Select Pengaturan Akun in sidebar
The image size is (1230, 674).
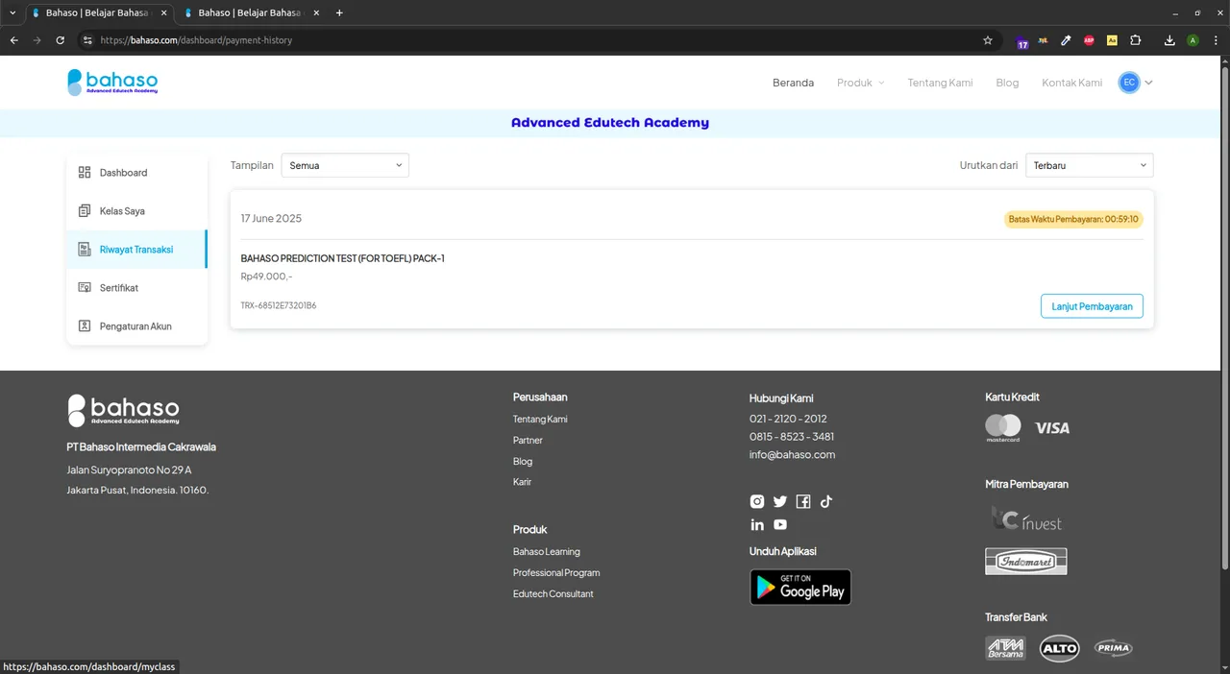coord(135,326)
